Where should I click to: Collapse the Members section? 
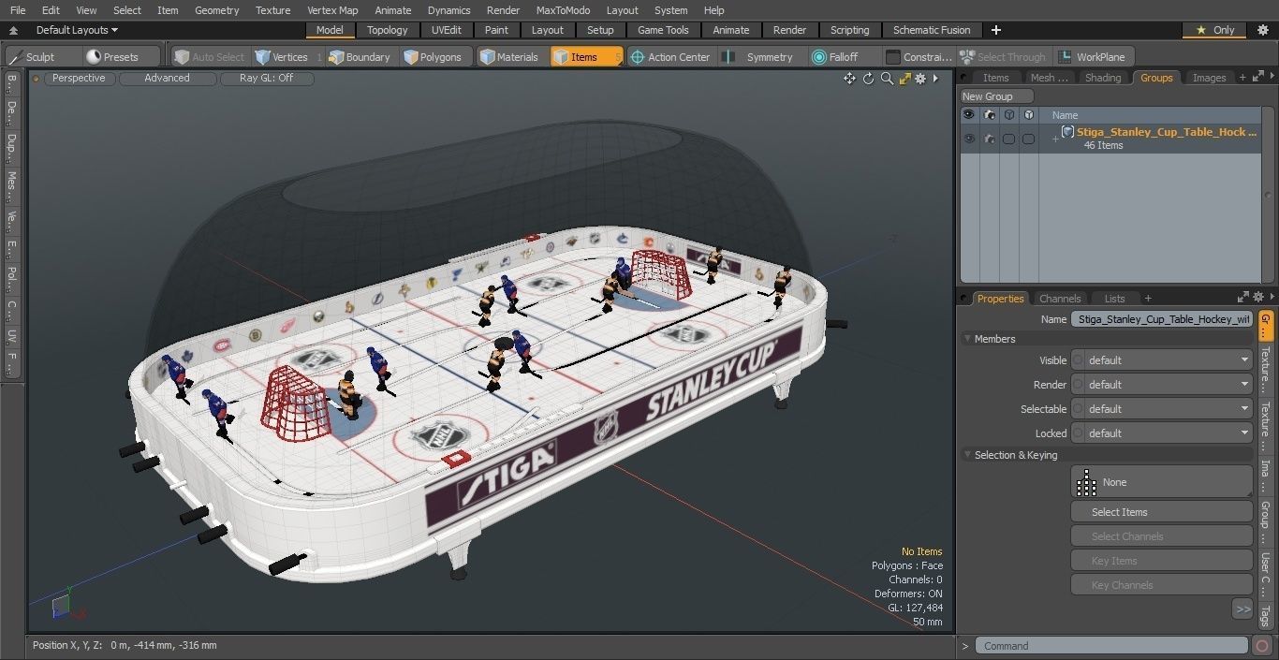(x=967, y=339)
